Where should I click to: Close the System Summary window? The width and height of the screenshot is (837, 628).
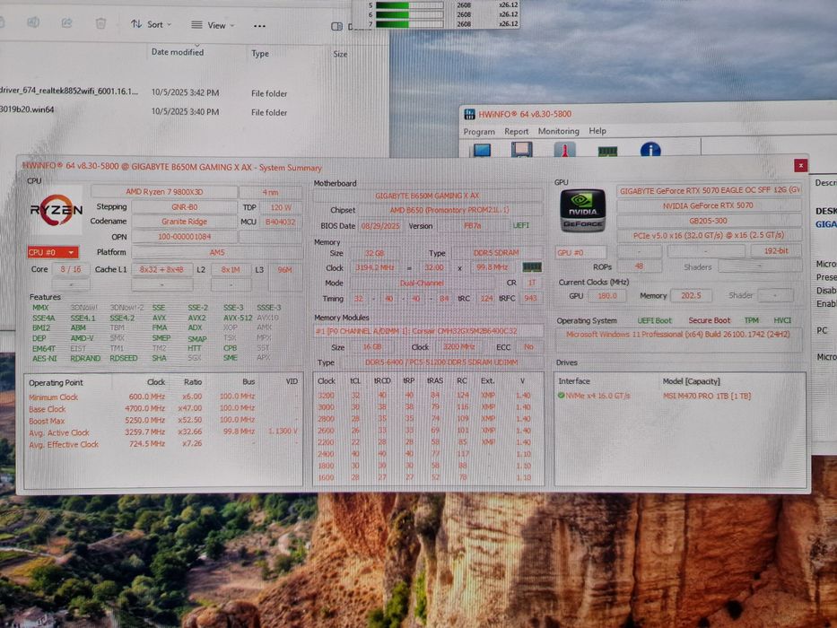pyautogui.click(x=800, y=166)
